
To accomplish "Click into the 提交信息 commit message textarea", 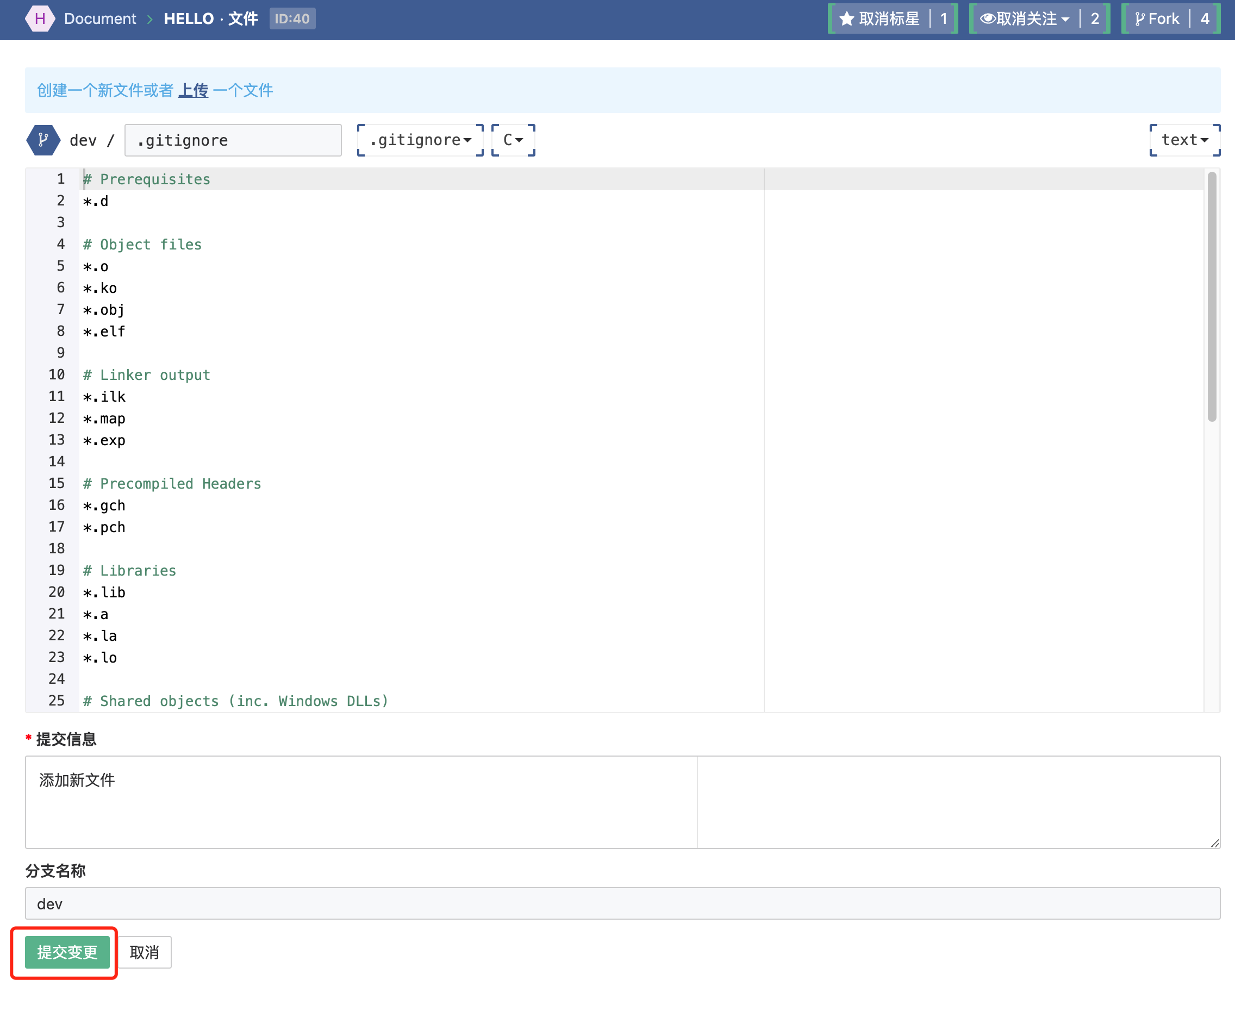I will click(361, 801).
